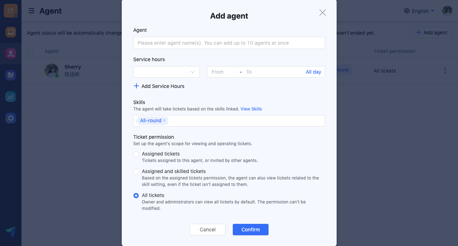Remove the All-round skill tag
Viewport: 458px width, 246px height.
click(x=164, y=121)
